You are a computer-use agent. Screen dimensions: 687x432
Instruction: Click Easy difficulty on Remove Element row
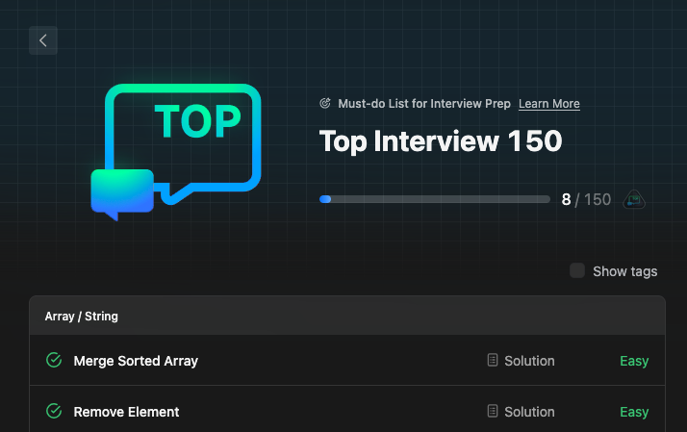coord(634,412)
